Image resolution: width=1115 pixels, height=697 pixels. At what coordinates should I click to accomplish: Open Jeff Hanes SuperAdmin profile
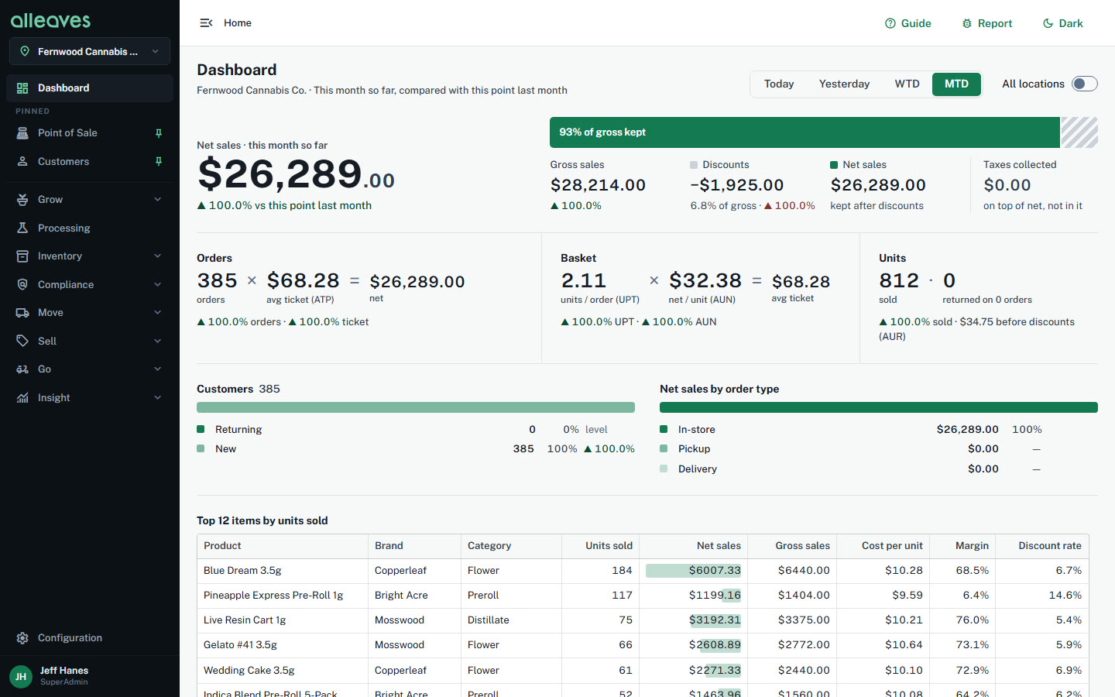pyautogui.click(x=90, y=676)
